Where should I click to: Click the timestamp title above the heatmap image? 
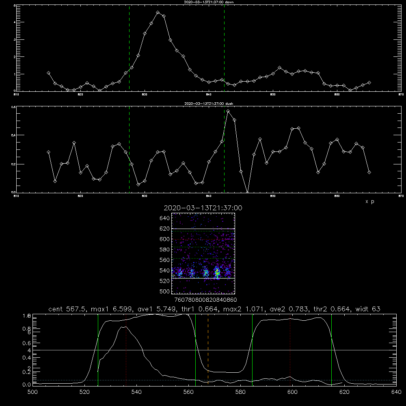tap(203, 208)
